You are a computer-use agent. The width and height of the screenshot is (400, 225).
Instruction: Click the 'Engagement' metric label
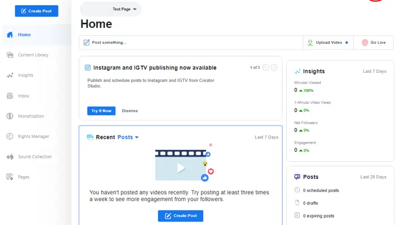click(305, 143)
